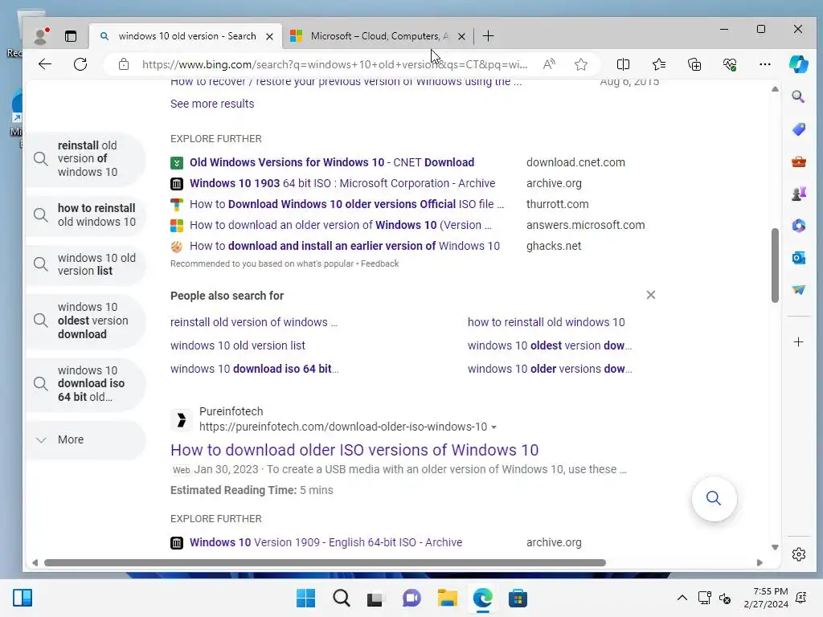This screenshot has height=617, width=823.
Task: Open Windows 10 Version 1909 English ISO link
Action: click(x=326, y=542)
